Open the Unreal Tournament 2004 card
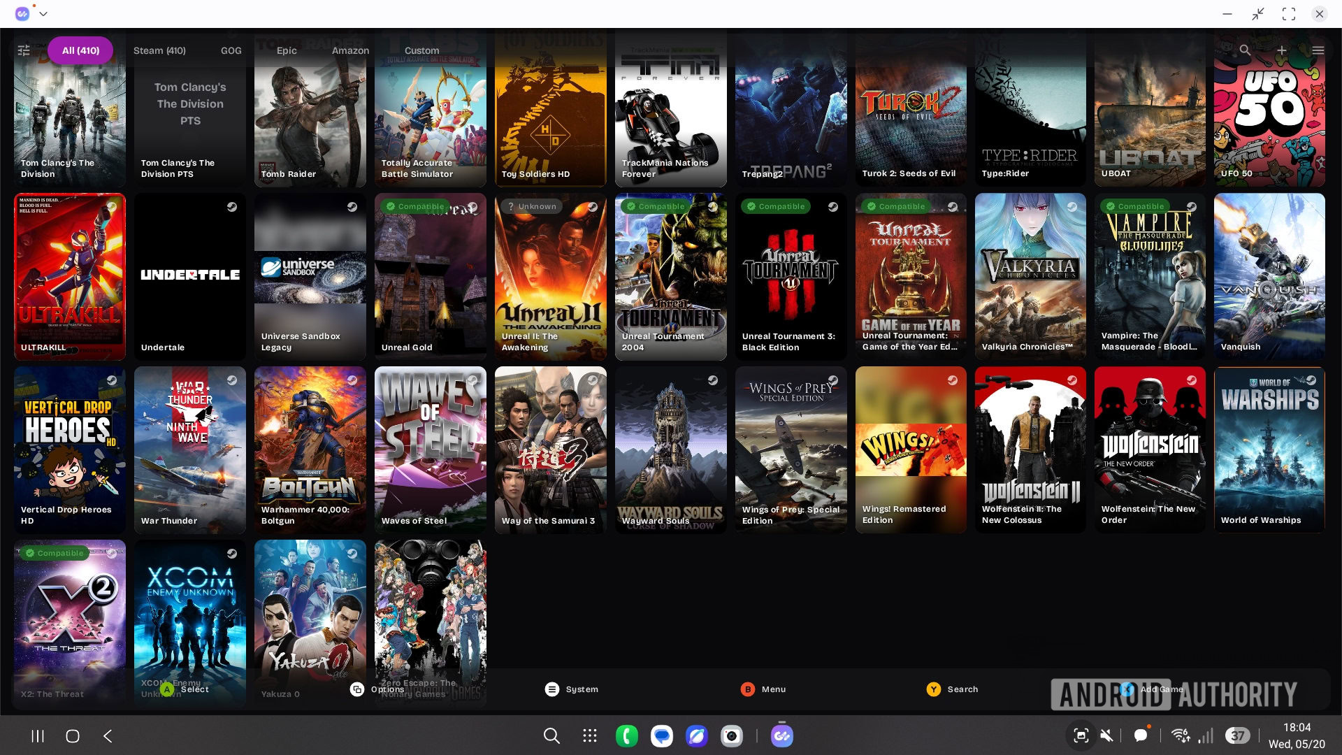The height and width of the screenshot is (755, 1342). [x=671, y=277]
